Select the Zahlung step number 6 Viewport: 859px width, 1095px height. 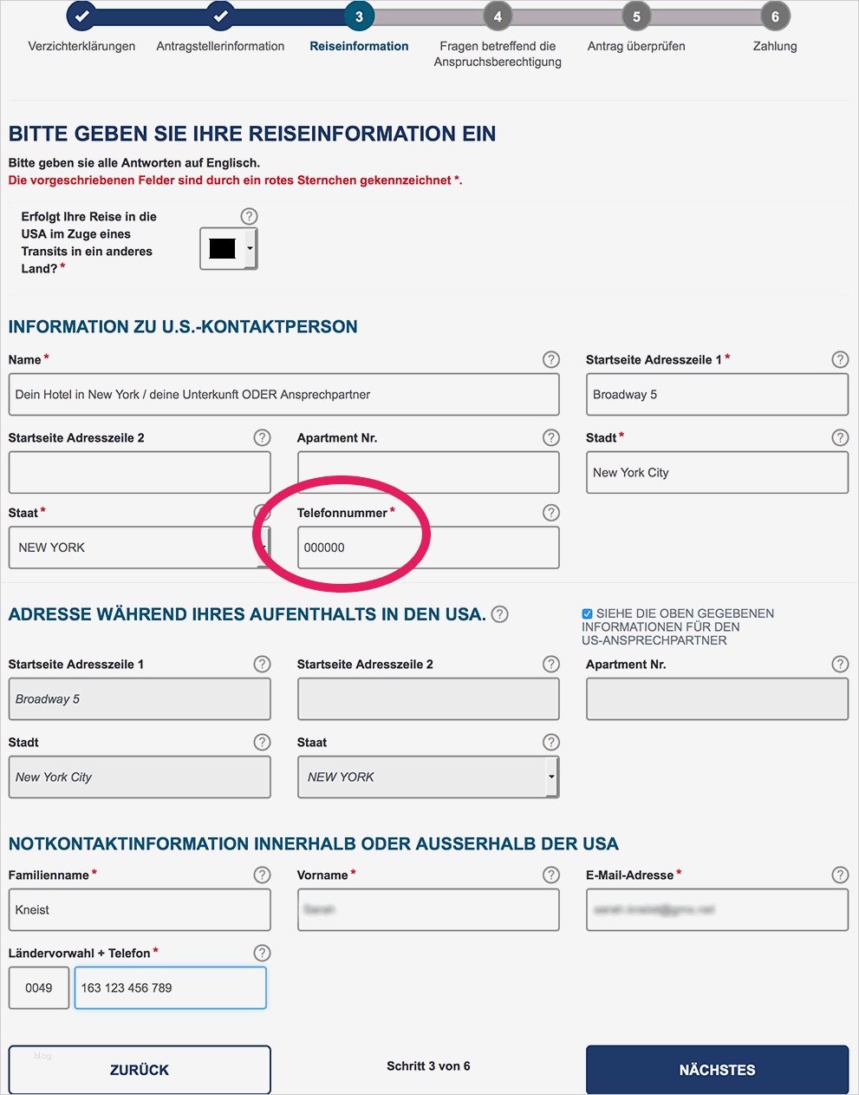pyautogui.click(x=775, y=16)
